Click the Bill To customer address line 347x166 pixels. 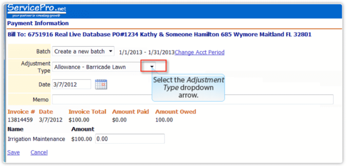click(159, 34)
